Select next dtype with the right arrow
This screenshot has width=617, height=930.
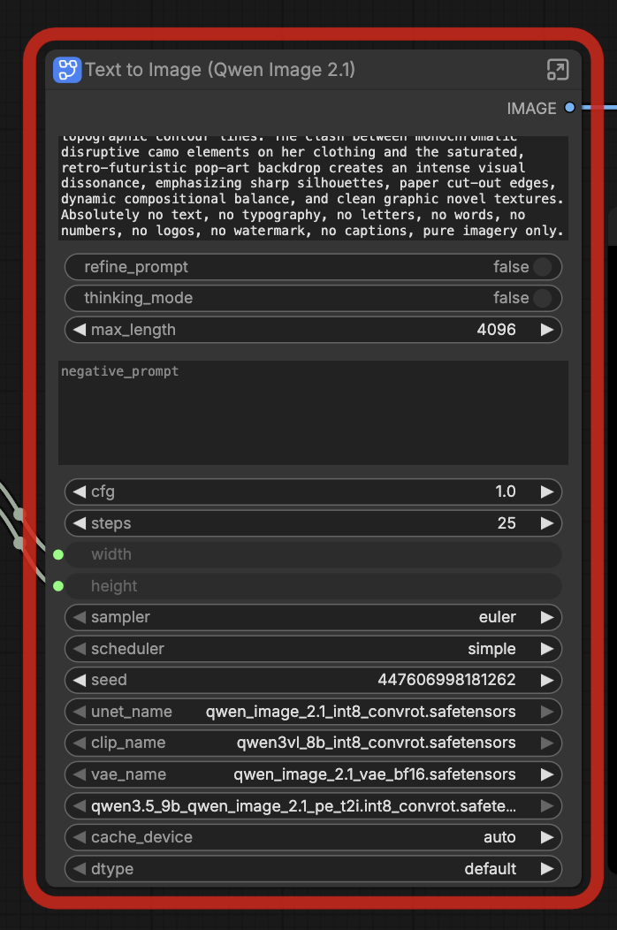(547, 869)
